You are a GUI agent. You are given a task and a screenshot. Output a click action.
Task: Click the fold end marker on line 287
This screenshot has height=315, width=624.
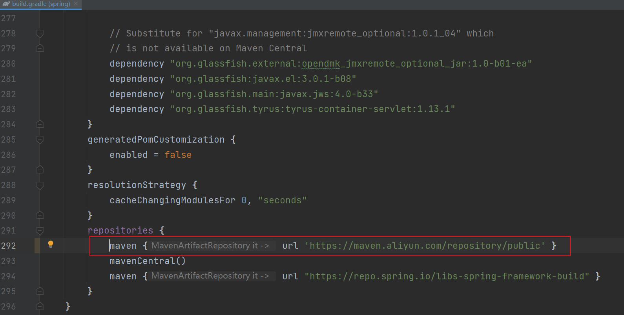click(x=40, y=170)
